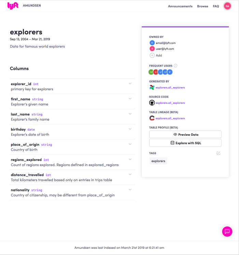Expand the nationality column chevron

click(x=130, y=190)
